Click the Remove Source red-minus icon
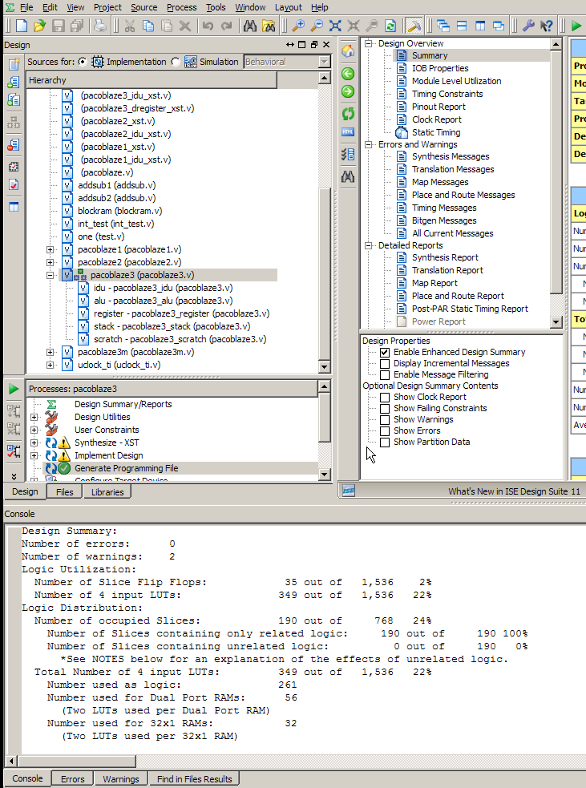The image size is (586, 788). tap(14, 145)
